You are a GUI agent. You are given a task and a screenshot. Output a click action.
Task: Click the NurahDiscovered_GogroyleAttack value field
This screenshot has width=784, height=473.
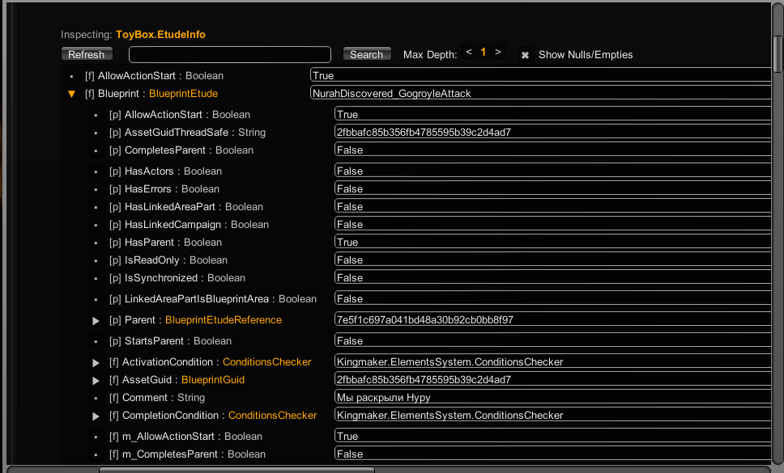[540, 93]
